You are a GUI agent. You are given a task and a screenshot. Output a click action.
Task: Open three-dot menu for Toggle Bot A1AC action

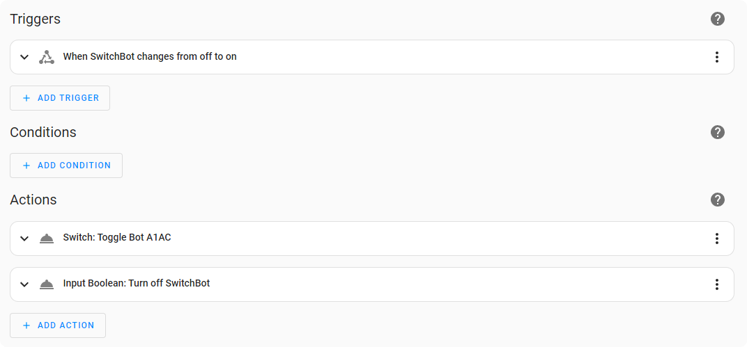(716, 239)
